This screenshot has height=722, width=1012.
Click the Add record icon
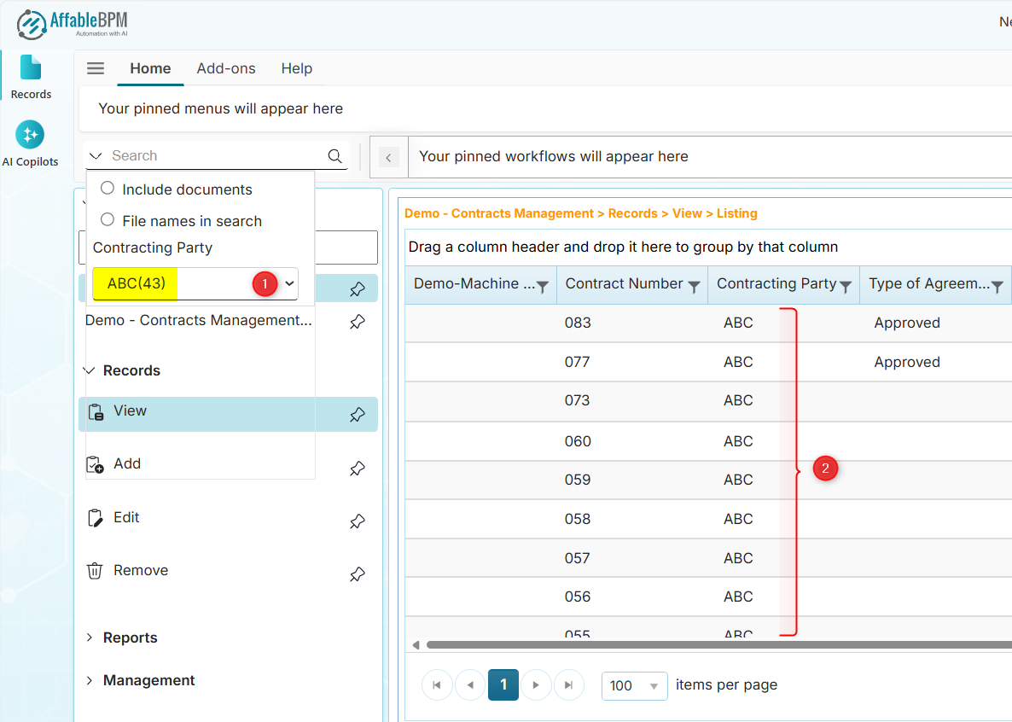point(96,463)
